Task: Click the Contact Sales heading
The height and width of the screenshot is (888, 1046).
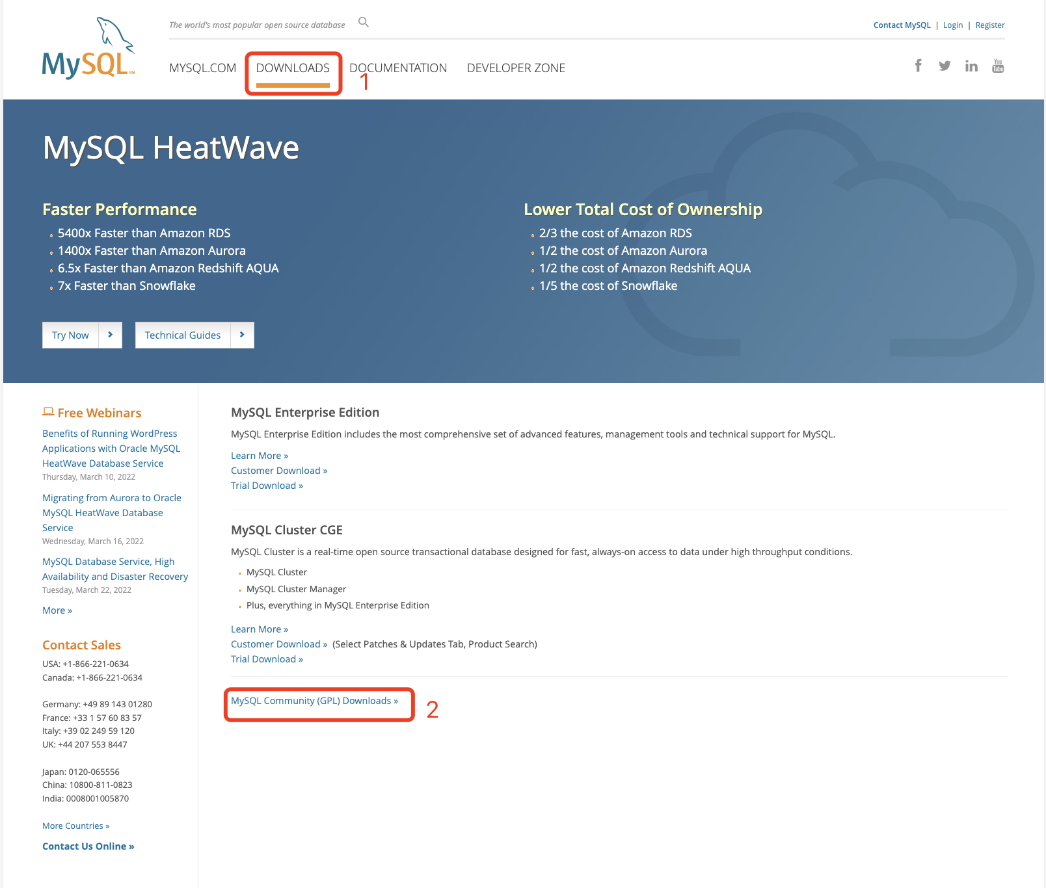Action: (x=81, y=645)
